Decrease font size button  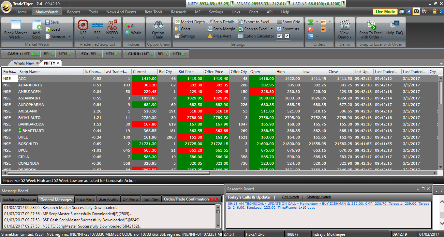(x=287, y=37)
